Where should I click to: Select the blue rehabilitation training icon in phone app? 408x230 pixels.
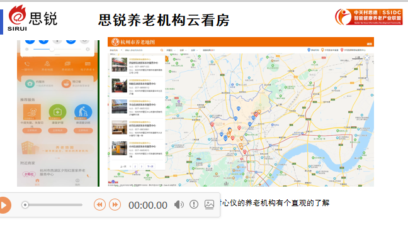(x=83, y=112)
